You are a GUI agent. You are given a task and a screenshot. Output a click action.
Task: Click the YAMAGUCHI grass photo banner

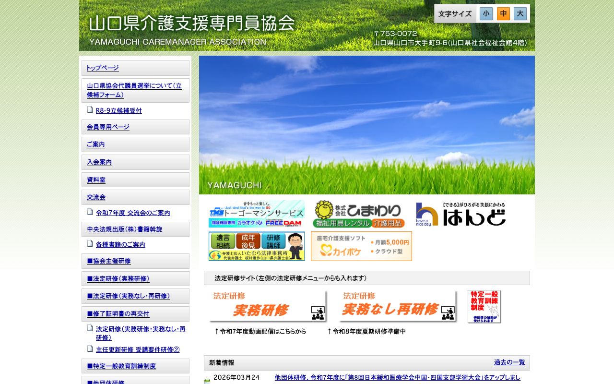(366, 125)
